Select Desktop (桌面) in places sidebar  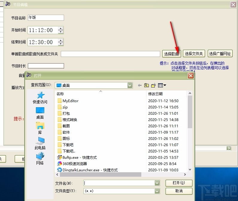[40, 113]
